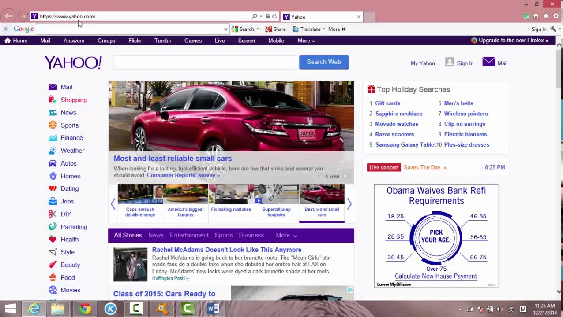This screenshot has width=563, height=317.
Task: Open Flickr in Yahoo top navigation
Action: coord(135,41)
